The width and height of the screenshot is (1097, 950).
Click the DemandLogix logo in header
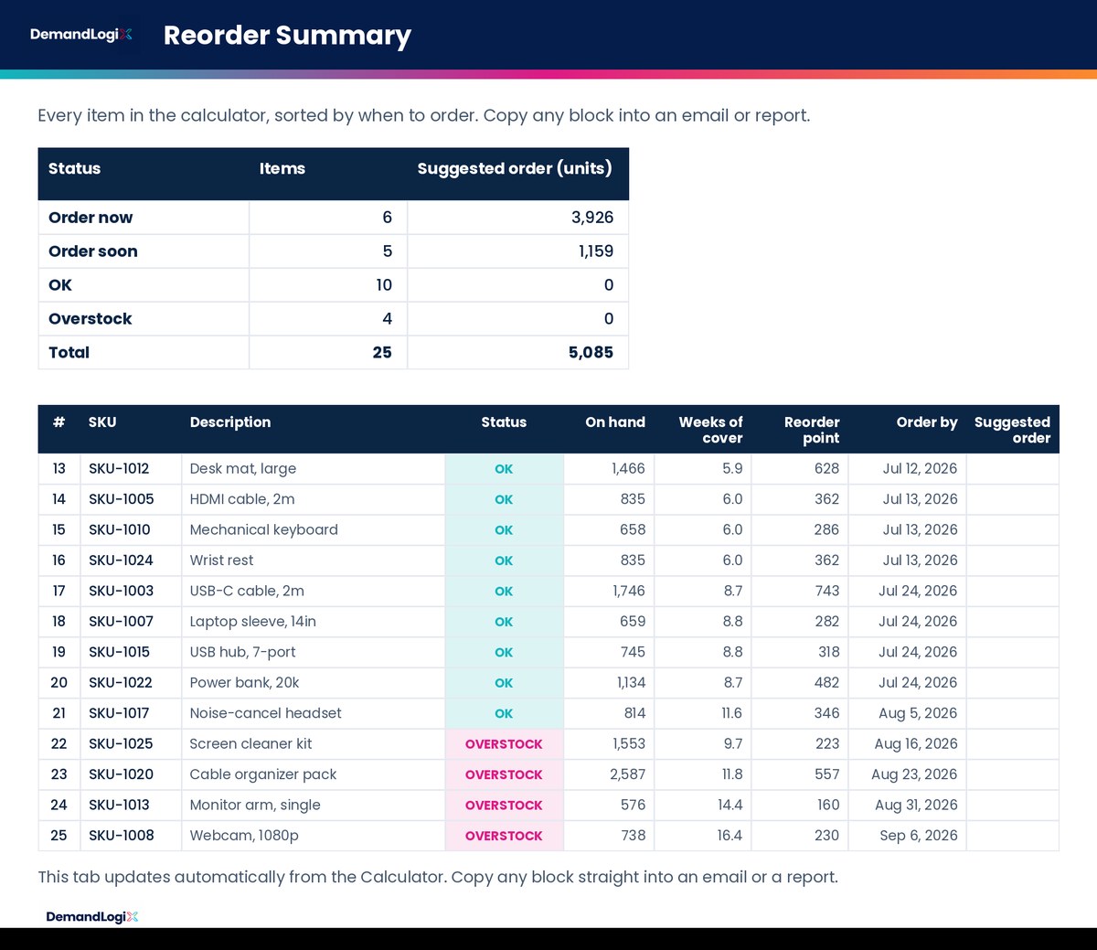pos(81,35)
